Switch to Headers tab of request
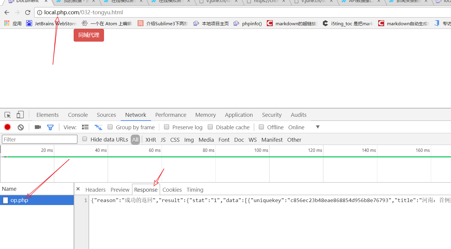 click(95, 190)
